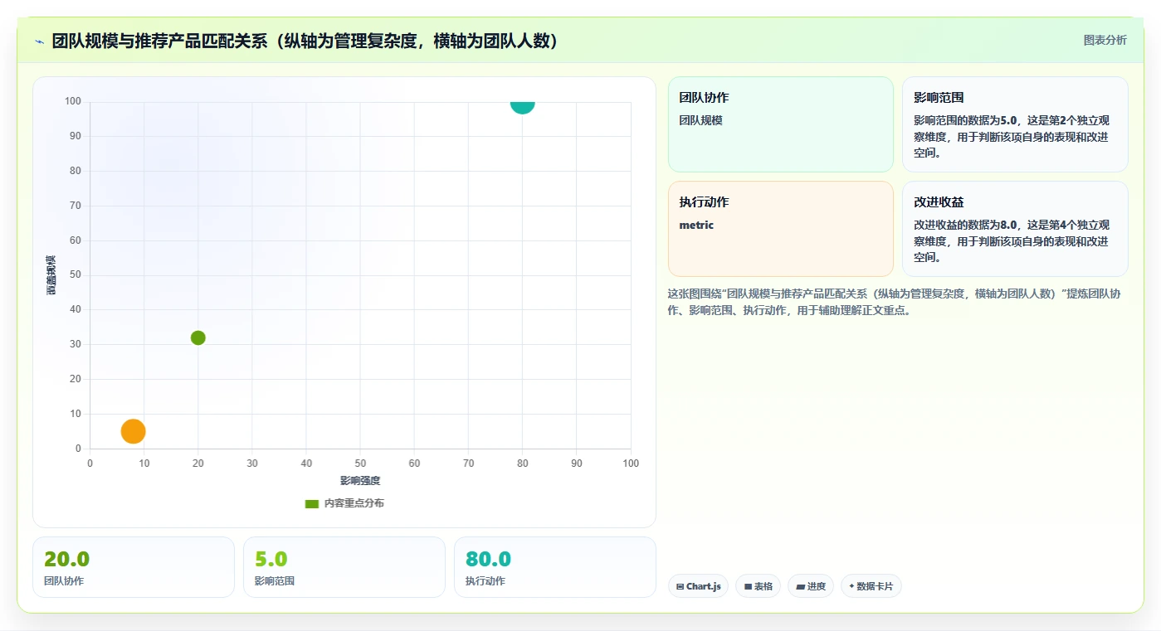Click the 内容重点分布 legend label

(354, 503)
